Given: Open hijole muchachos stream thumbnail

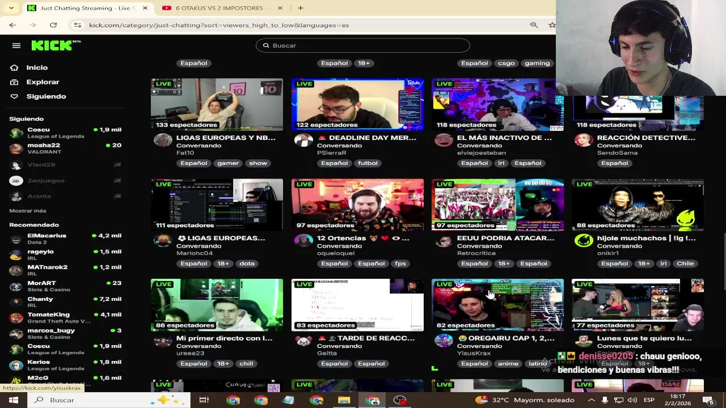Looking at the screenshot, I should tap(638, 205).
